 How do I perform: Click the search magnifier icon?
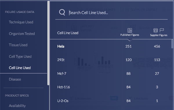click(62, 12)
